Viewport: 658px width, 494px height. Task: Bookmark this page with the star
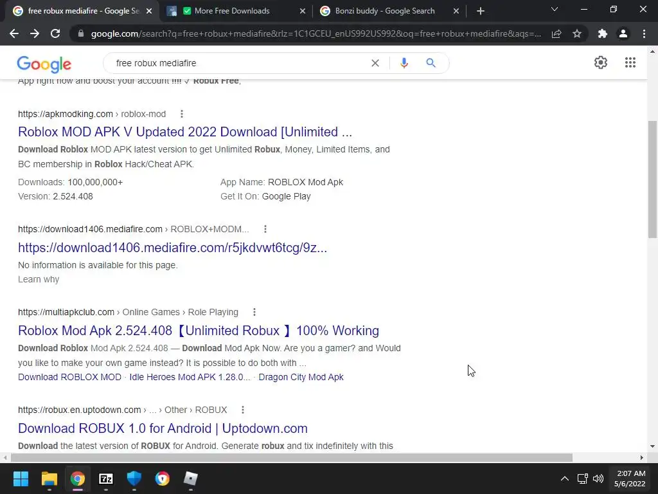(x=577, y=33)
